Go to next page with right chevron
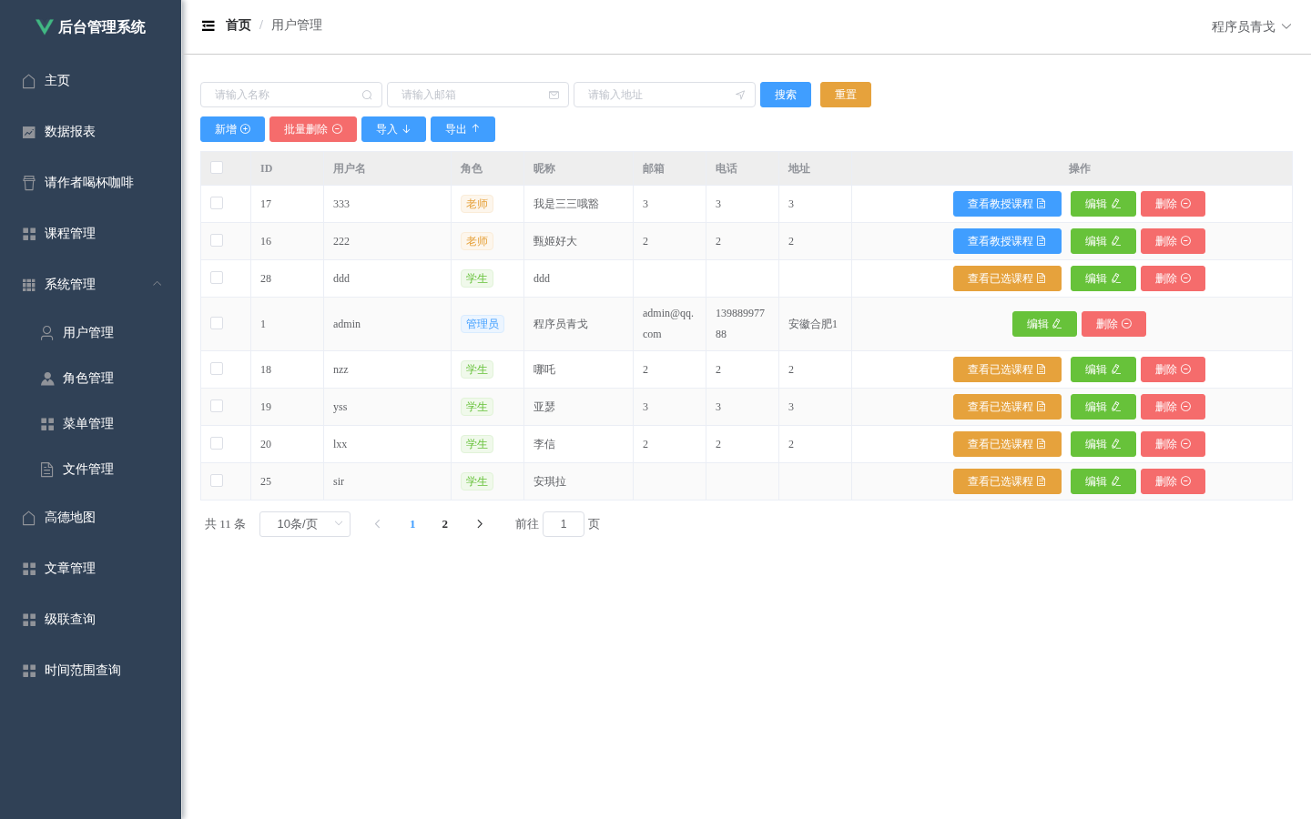 pos(480,524)
